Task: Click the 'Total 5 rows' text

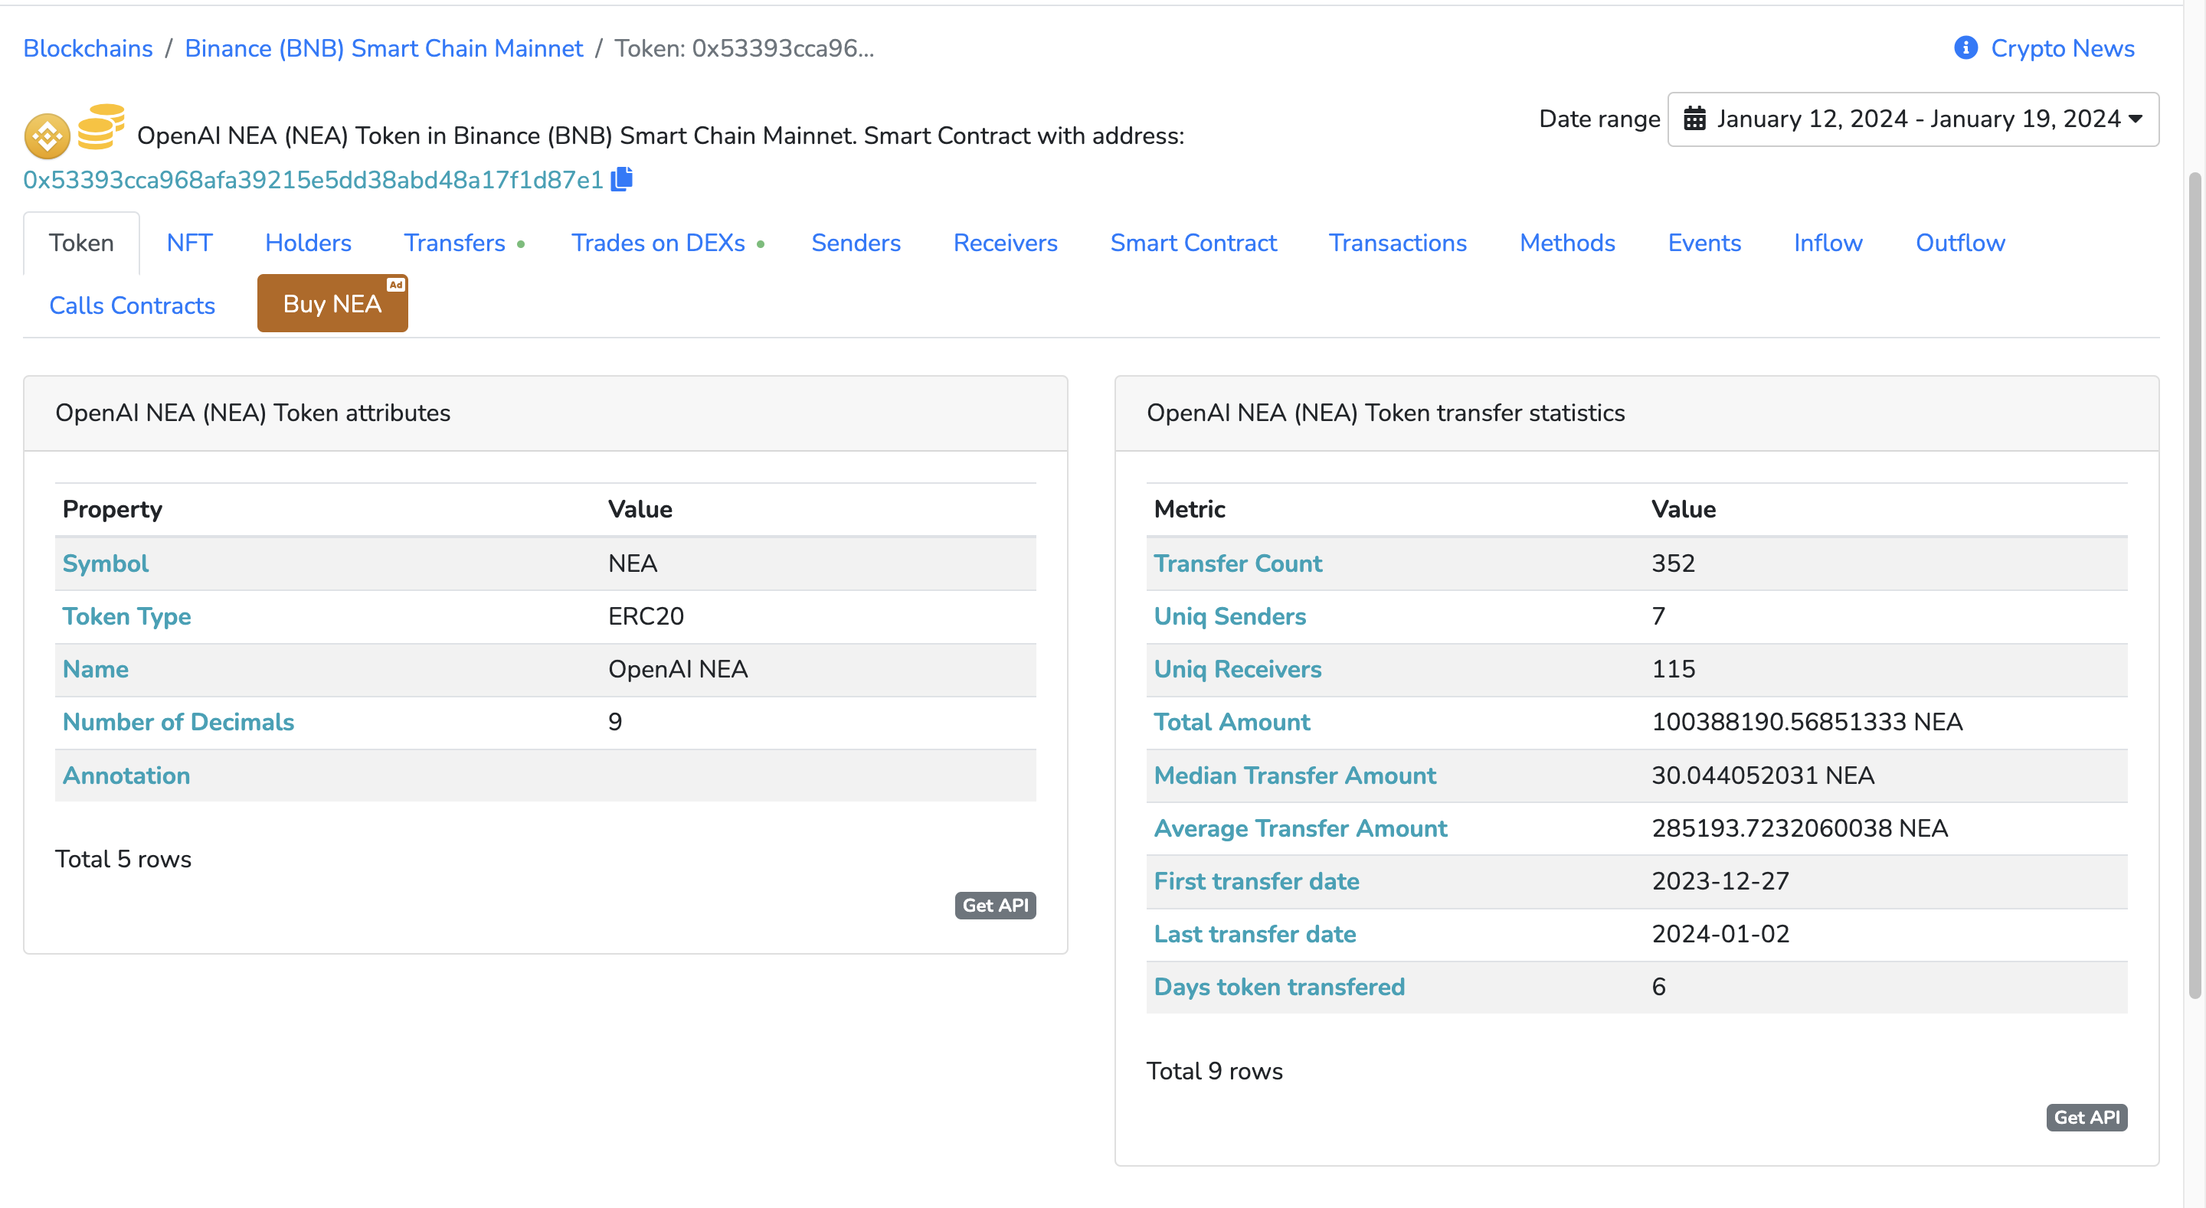Action: pyautogui.click(x=123, y=860)
